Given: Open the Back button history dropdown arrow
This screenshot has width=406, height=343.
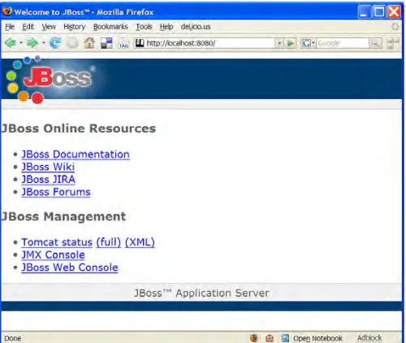Looking at the screenshot, I should (21, 43).
